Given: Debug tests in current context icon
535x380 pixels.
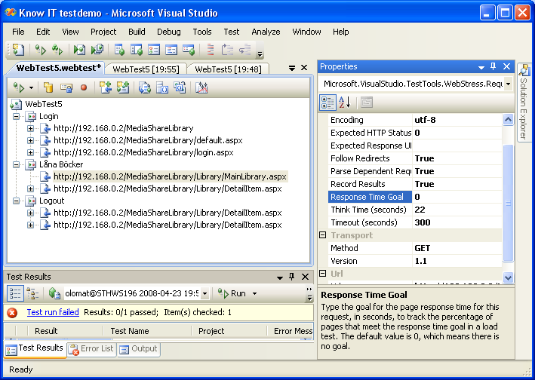Looking at the screenshot, I should click(x=79, y=50).
